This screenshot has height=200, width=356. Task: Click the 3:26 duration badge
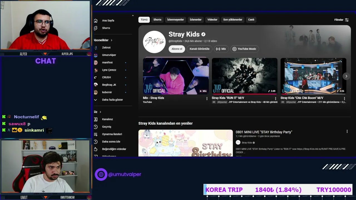[340, 91]
